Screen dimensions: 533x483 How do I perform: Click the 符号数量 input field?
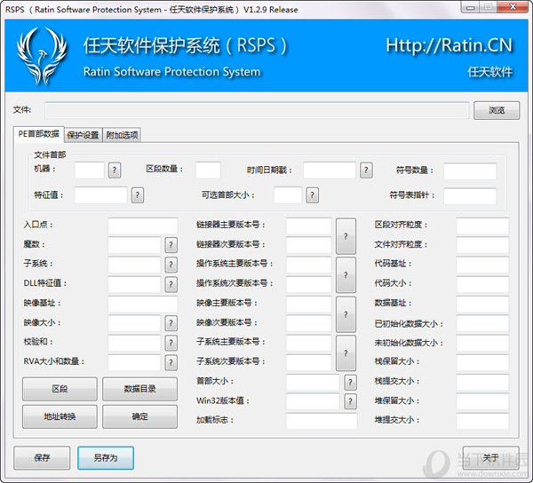(470, 171)
